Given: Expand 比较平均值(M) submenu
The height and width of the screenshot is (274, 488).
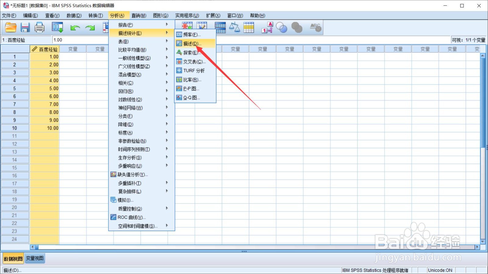Looking at the screenshot, I should click(142, 50).
